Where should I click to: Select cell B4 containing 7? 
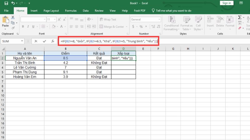tap(66, 67)
